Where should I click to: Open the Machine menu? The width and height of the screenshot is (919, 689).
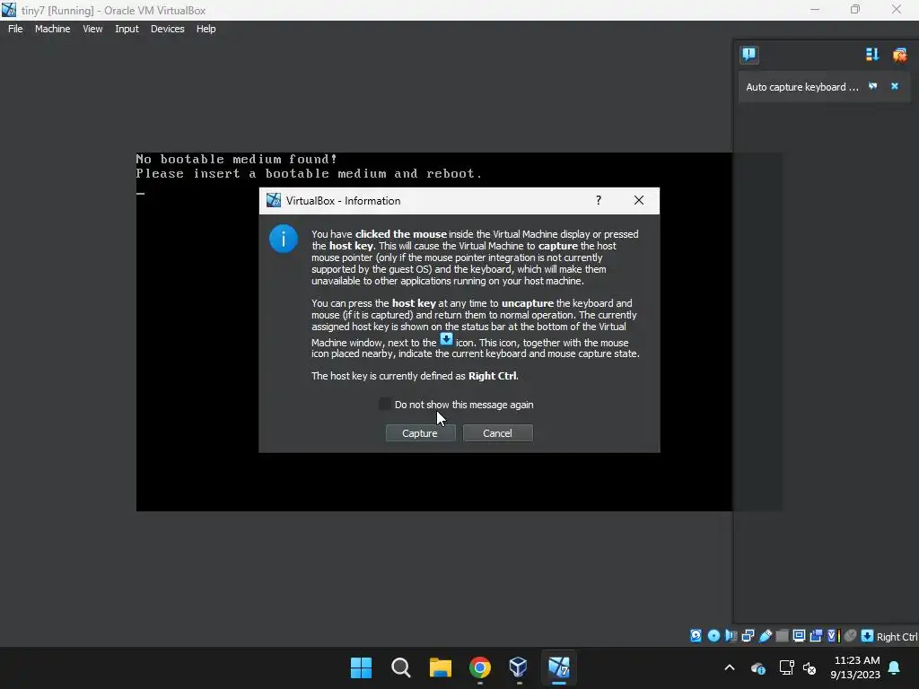coord(52,29)
